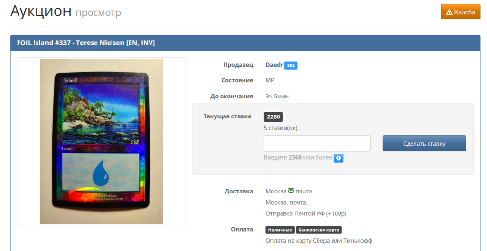The height and width of the screenshot is (251, 487).
Task: Click the FOIL Island #337 auction title
Action: coord(86,43)
